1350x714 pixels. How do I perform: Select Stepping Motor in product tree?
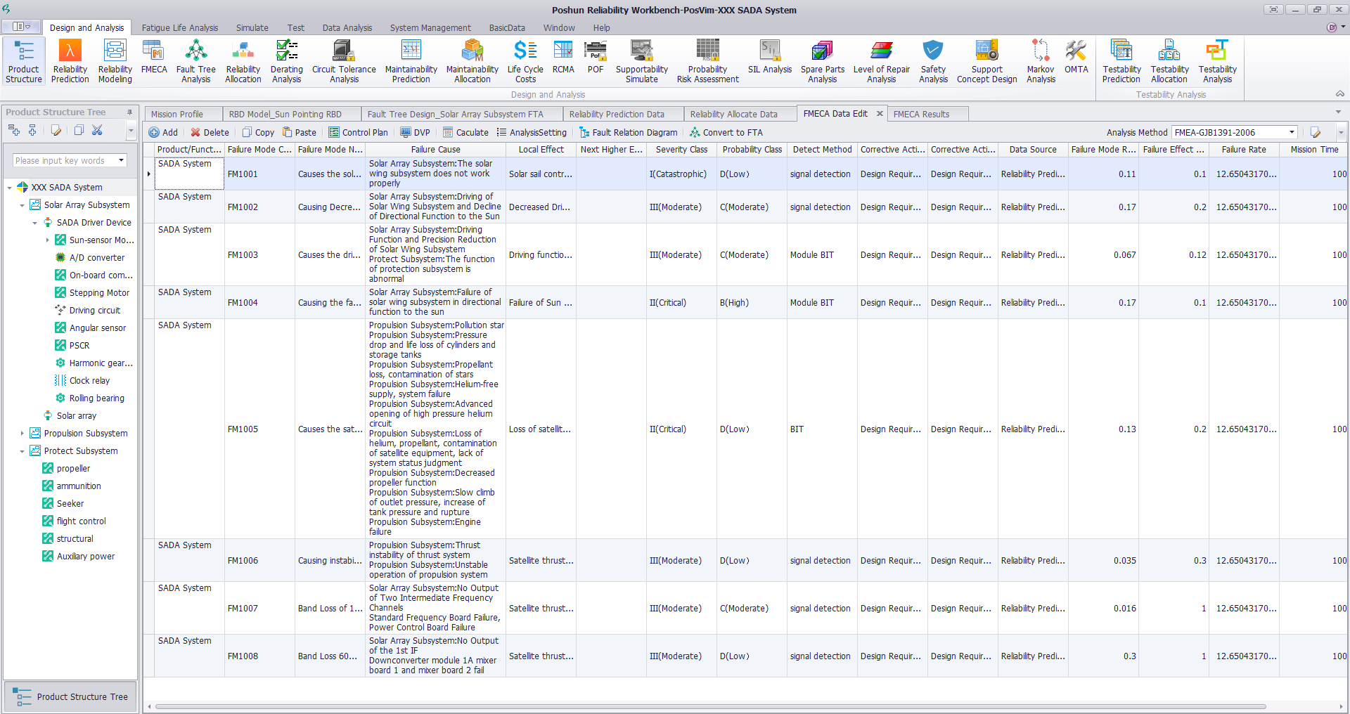pos(99,293)
